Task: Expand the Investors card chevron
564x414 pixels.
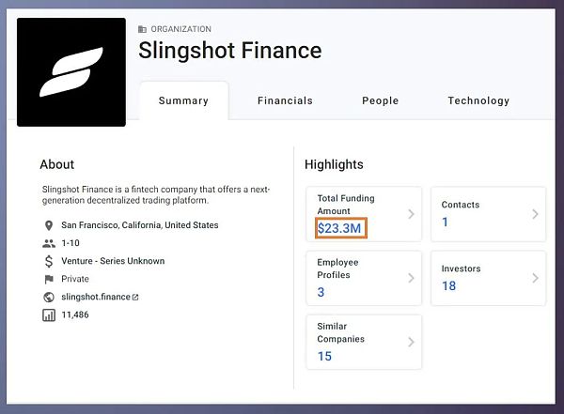Action: click(x=535, y=278)
